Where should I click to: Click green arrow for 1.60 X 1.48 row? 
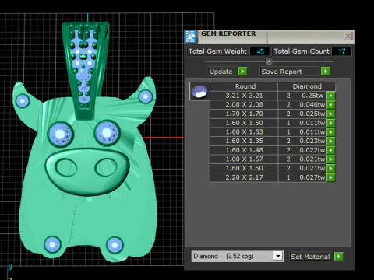[330, 150]
